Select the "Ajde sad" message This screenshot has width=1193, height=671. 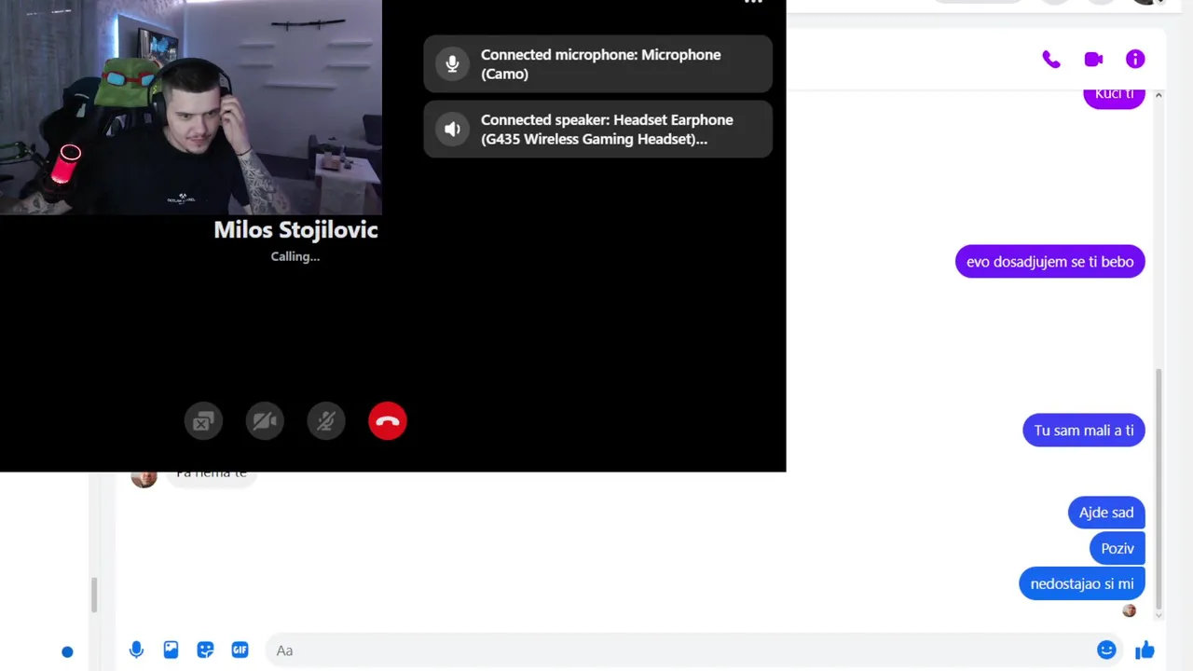pos(1106,513)
